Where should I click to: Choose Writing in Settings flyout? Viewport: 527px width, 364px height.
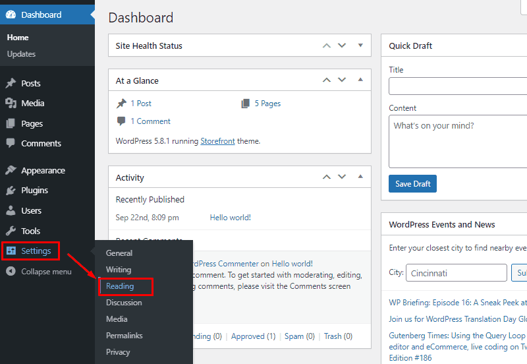pos(119,270)
